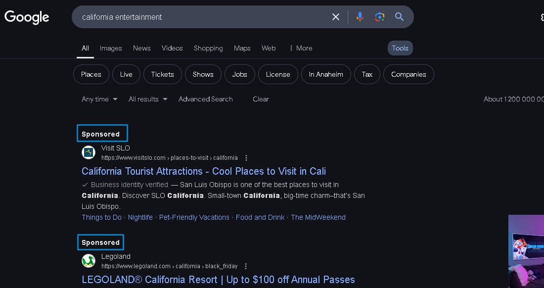
Task: Select the Places filter chip
Action: tap(91, 74)
